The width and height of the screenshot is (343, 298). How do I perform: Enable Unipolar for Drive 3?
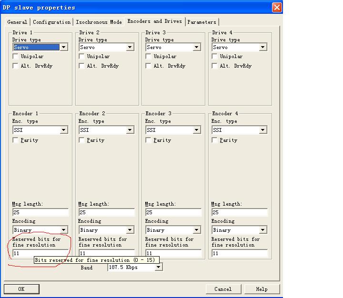click(148, 56)
